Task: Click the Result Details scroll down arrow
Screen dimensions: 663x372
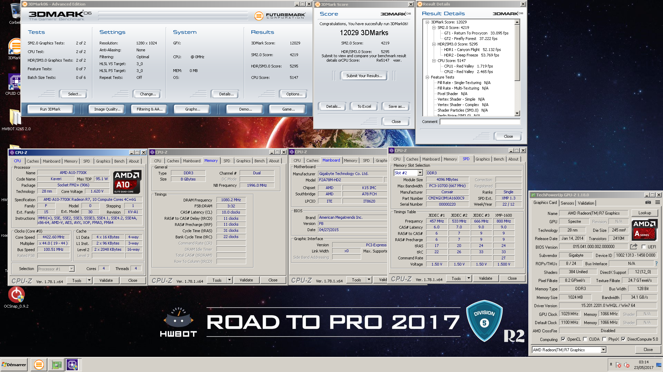Action: (x=517, y=113)
